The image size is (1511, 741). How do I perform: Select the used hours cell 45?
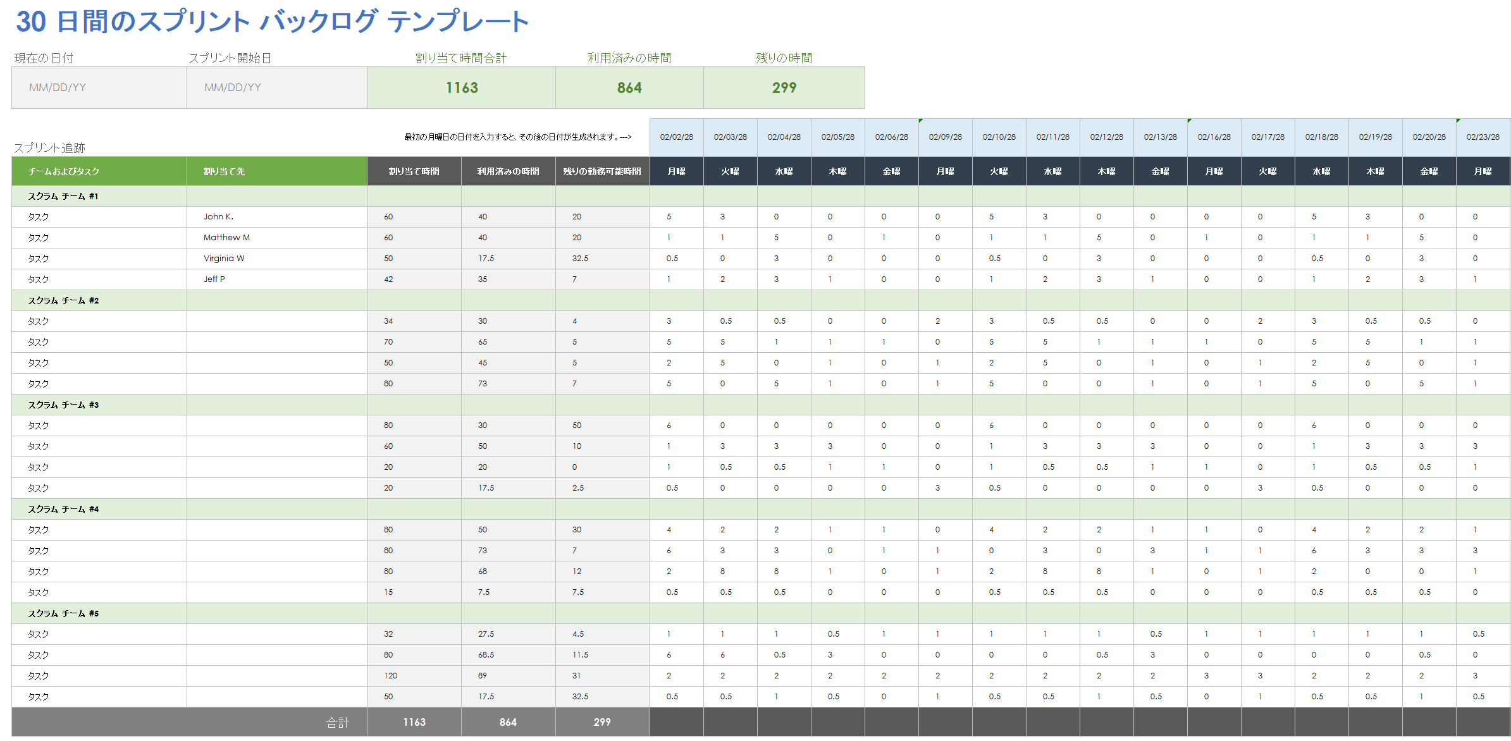pos(509,363)
